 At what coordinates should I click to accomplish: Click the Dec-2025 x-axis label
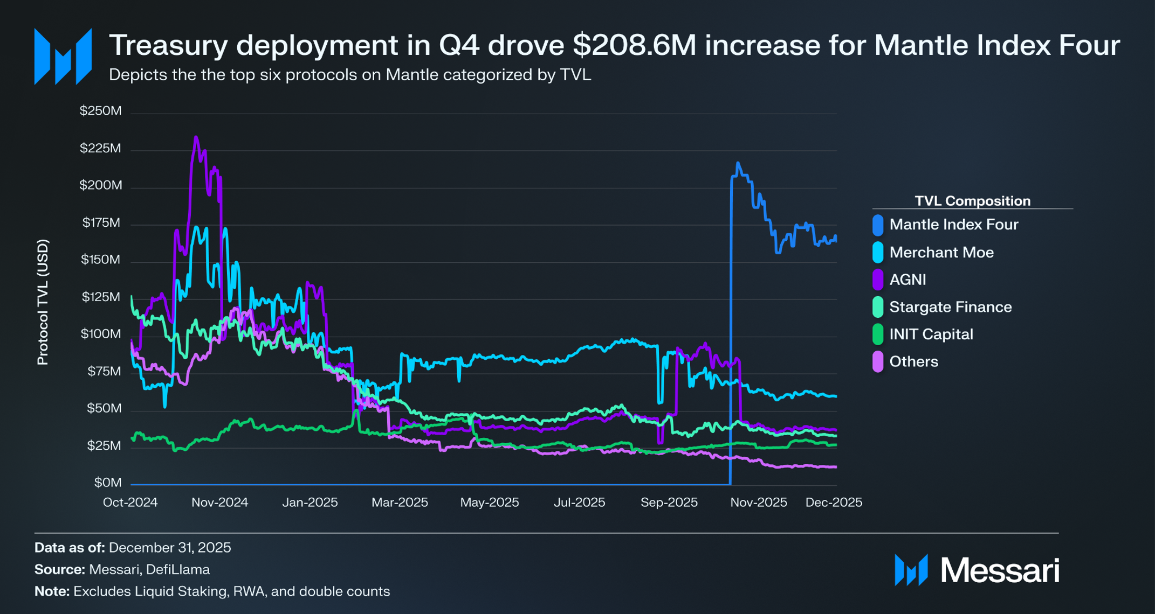833,503
